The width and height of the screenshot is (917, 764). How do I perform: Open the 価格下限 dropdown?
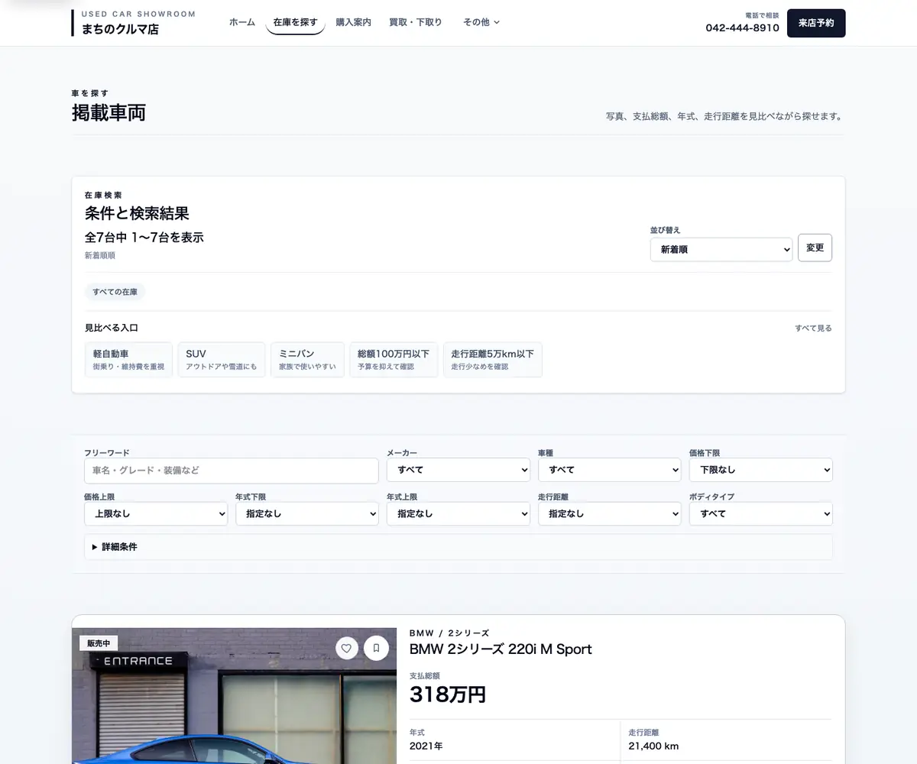pyautogui.click(x=761, y=470)
